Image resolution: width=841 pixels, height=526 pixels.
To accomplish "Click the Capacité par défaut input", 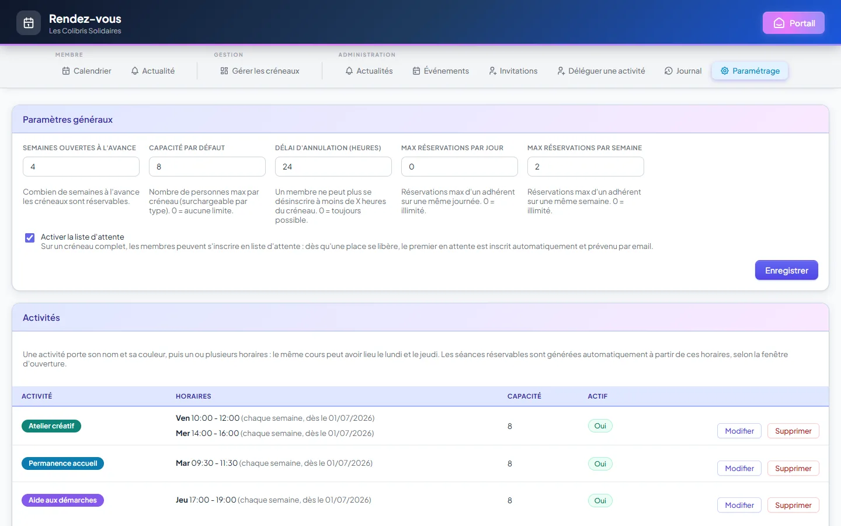I will (207, 167).
